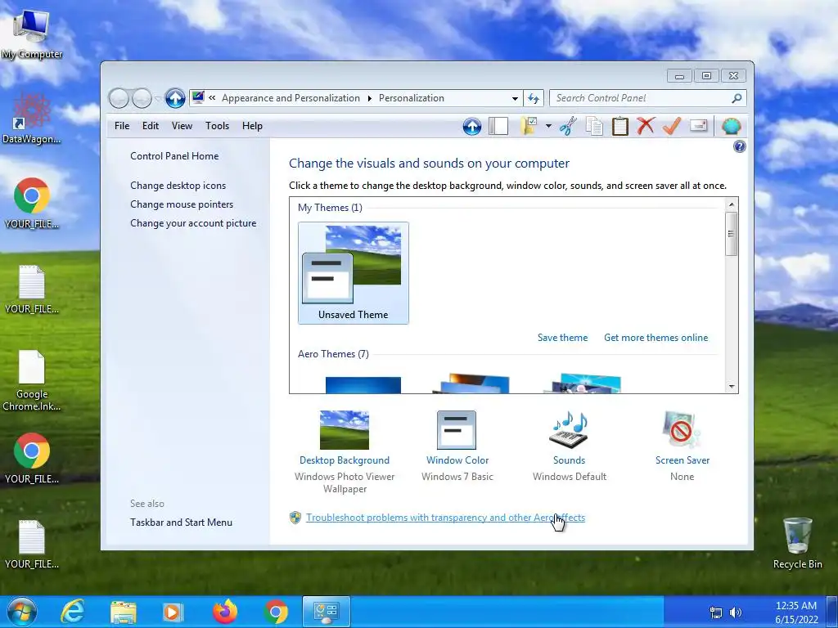Click the blue Up arrow in the toolbar
The width and height of the screenshot is (838, 628).
472,127
